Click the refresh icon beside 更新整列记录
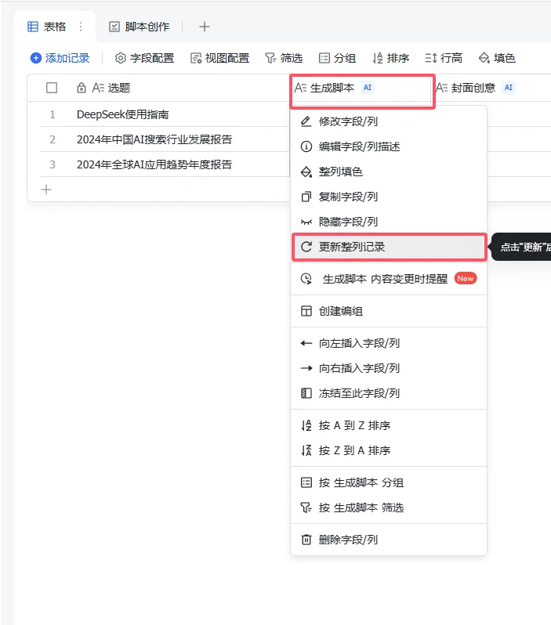The height and width of the screenshot is (625, 551). click(306, 247)
